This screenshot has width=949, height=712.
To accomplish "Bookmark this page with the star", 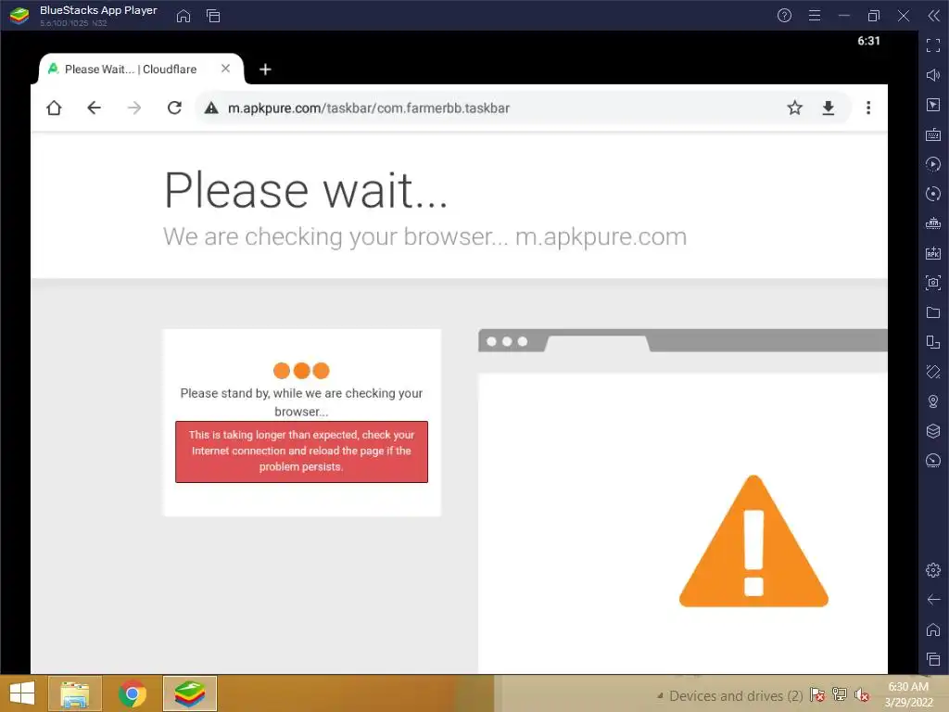I will [x=794, y=108].
